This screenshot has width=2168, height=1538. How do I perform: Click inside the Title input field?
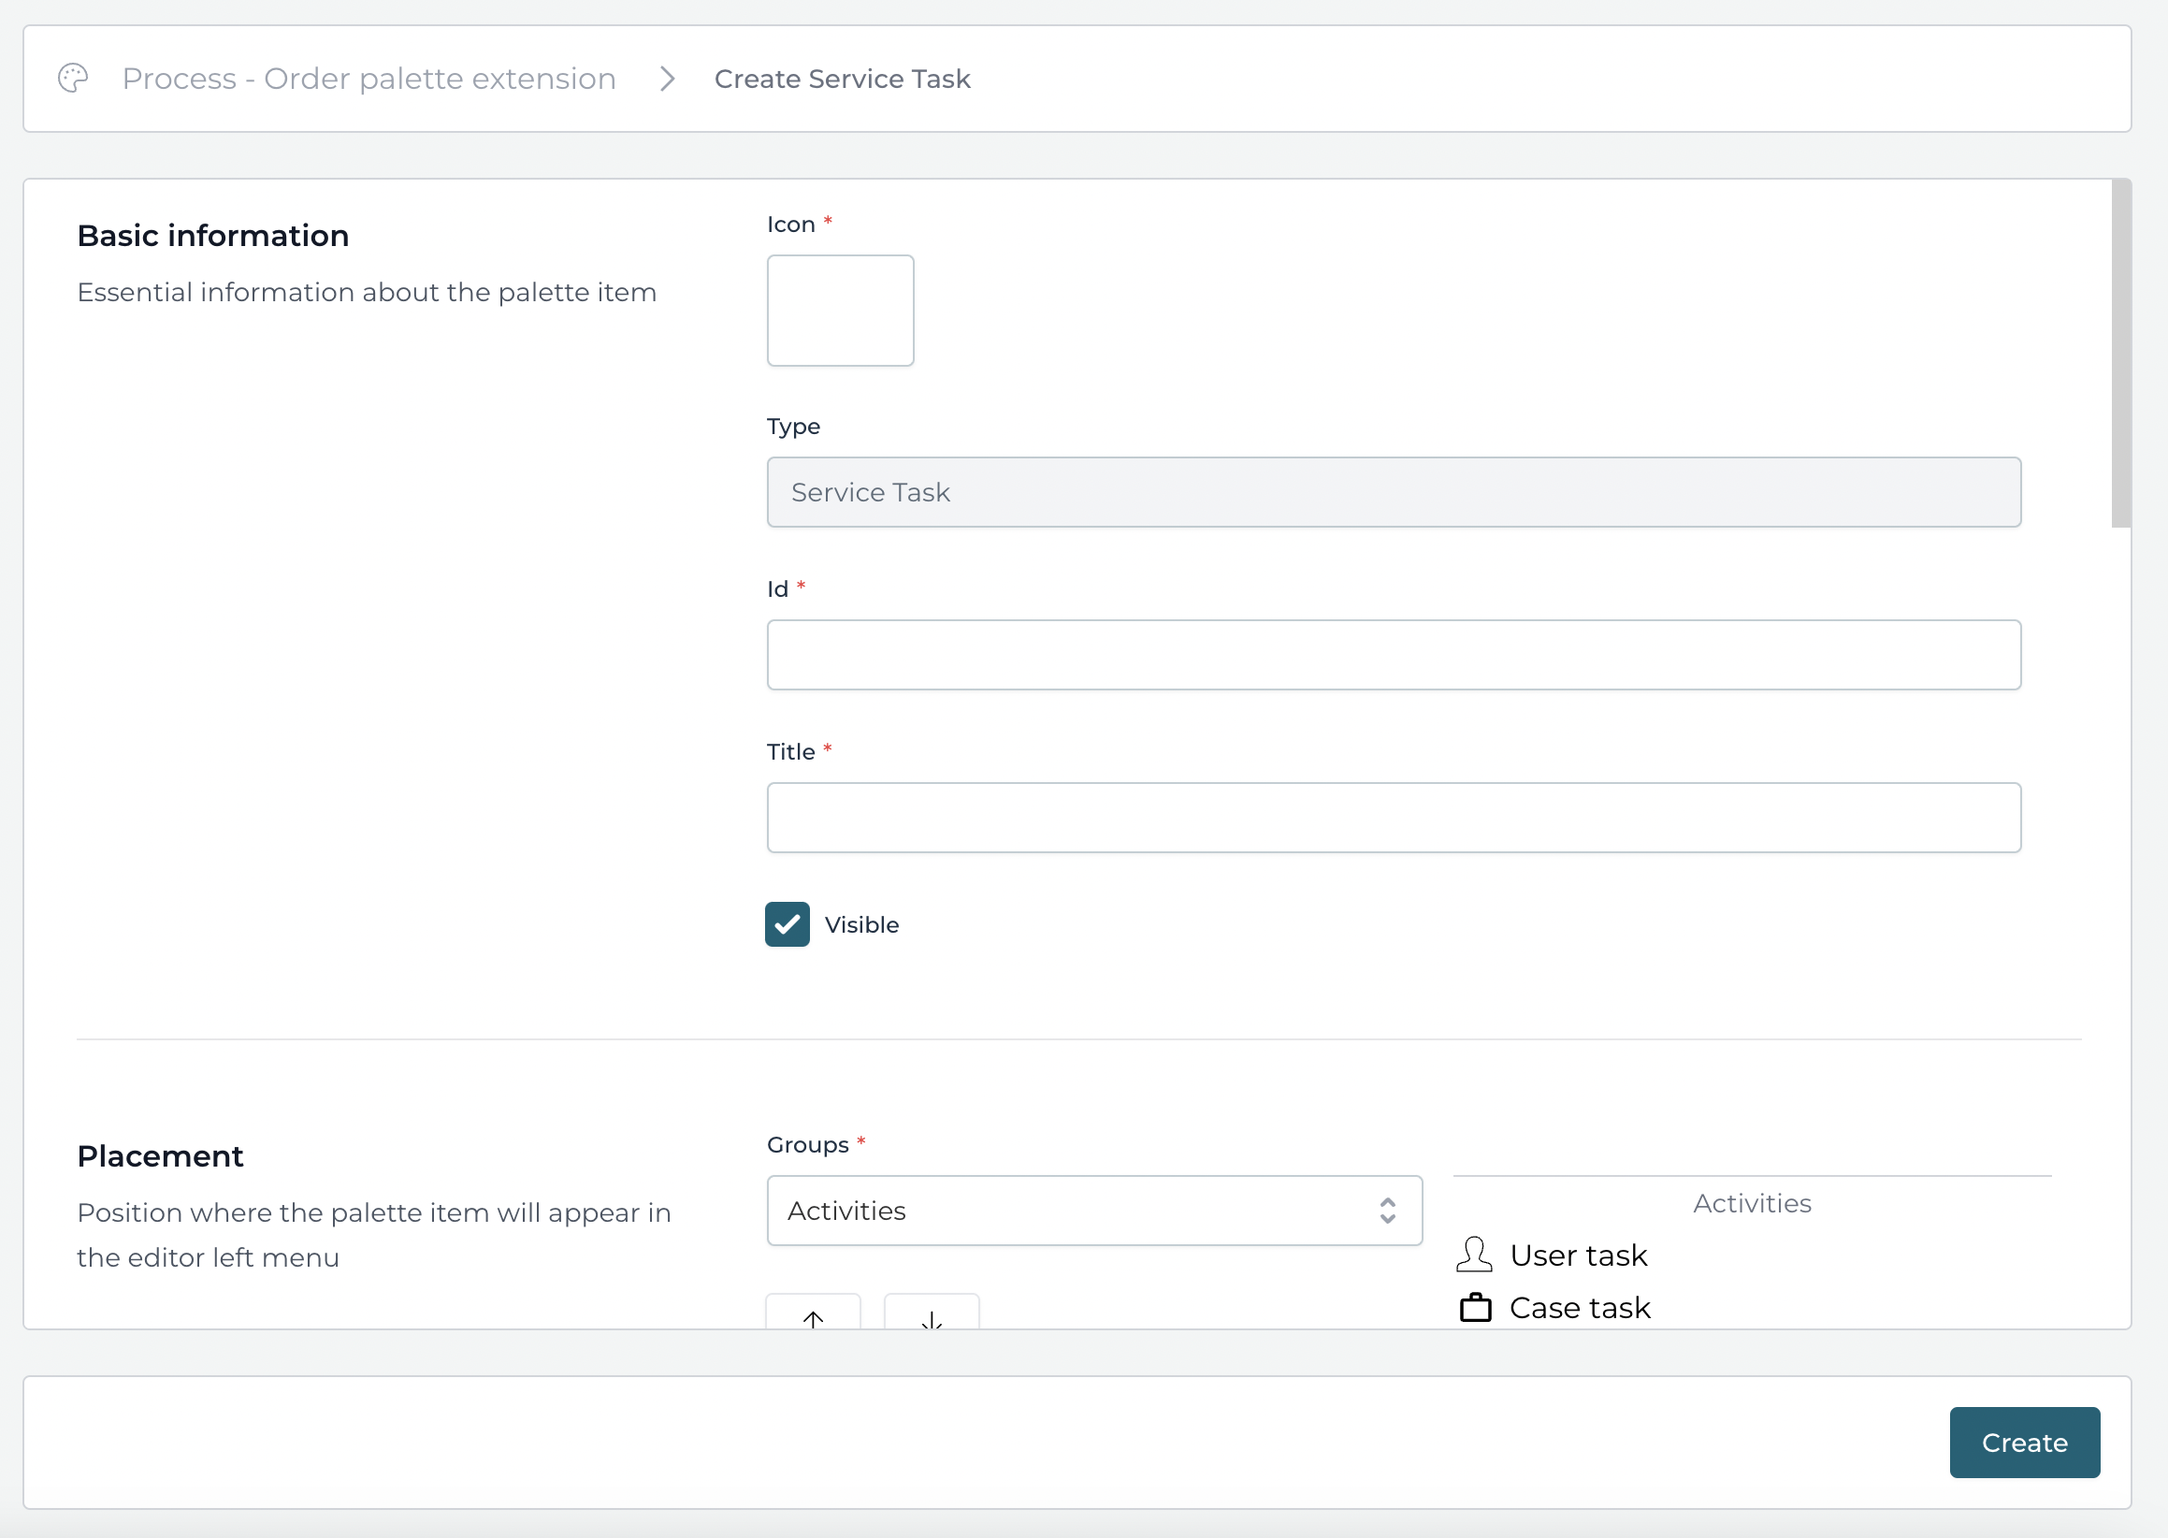coord(1393,818)
